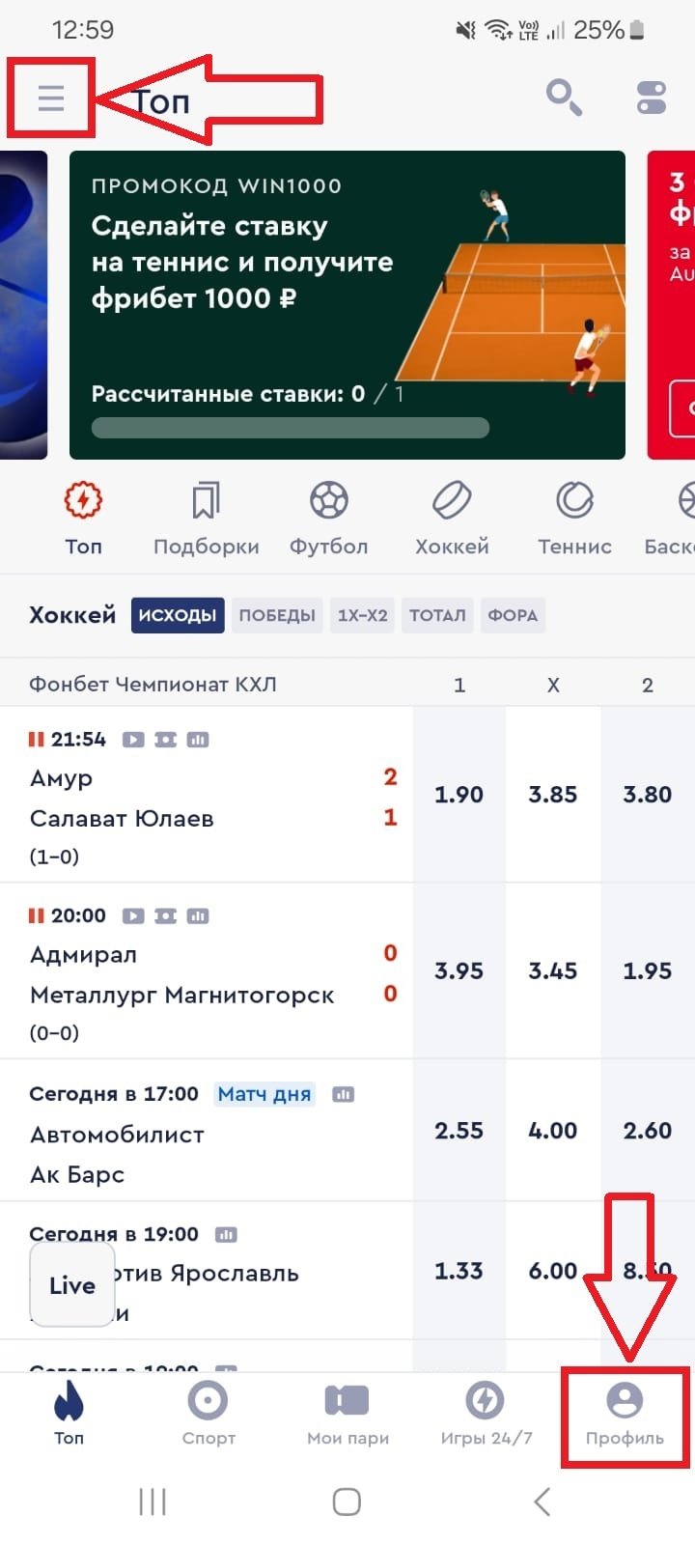Choose the ПОБЕДЫ market filter
This screenshot has width=695, height=1545.
pyautogui.click(x=277, y=615)
